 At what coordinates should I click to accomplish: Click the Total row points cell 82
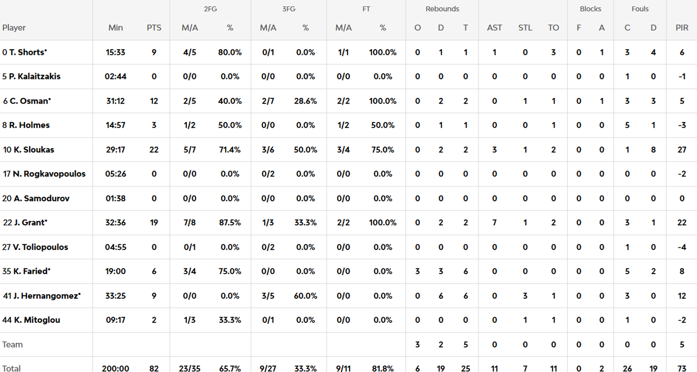tap(154, 368)
